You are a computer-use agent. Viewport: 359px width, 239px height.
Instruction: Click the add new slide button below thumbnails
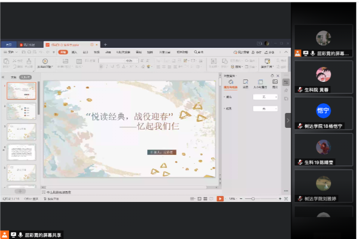20,191
